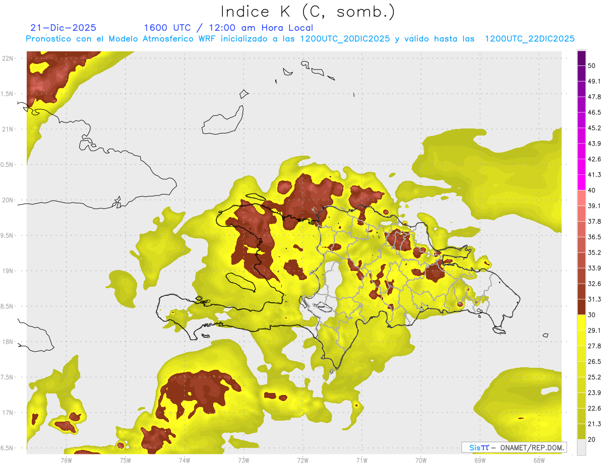Click the colorbar segment between 40 and 41.3
The image size is (605, 467).
coord(581,182)
